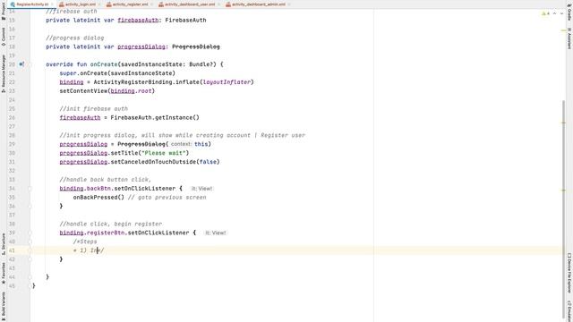Collapse the registerBtn listener block at line 39
The image size is (573, 322).
point(30,233)
